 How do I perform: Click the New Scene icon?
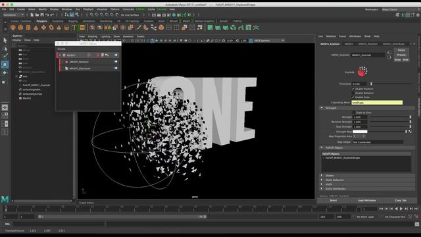[32, 14]
